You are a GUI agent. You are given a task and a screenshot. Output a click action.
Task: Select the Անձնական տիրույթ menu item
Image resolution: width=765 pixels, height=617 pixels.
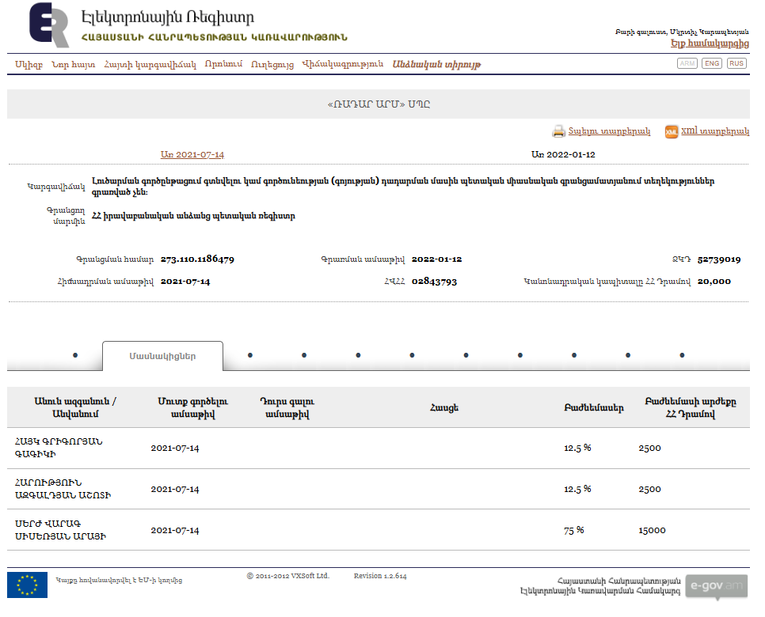436,64
